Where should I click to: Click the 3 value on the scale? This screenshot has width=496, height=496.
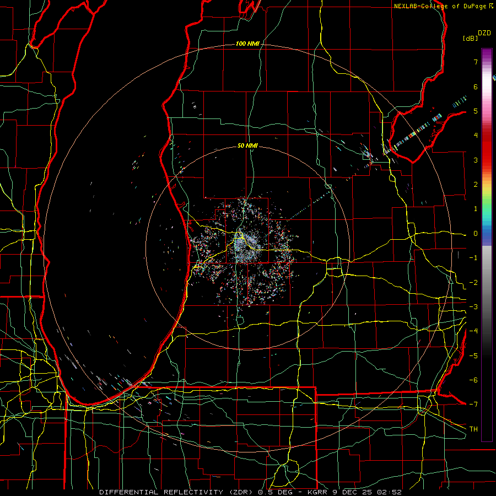(x=476, y=160)
